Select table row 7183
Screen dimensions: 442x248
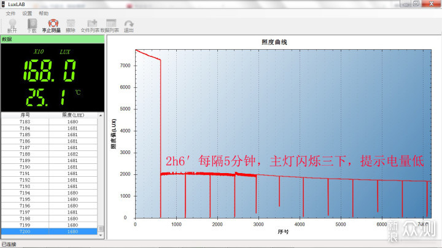49,122
